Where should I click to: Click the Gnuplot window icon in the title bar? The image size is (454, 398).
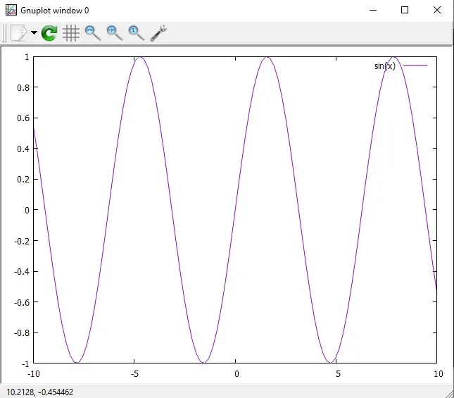coord(11,10)
